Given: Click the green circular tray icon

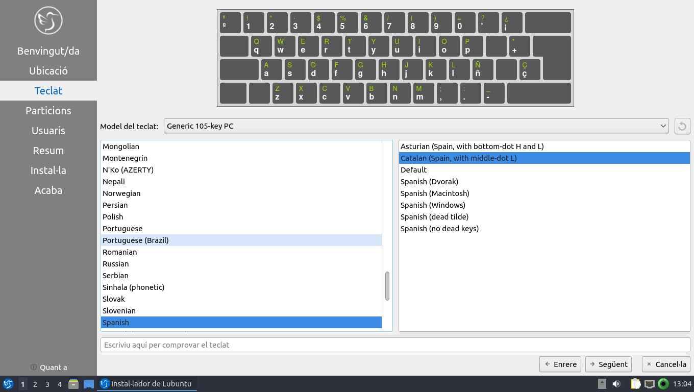Looking at the screenshot, I should pos(663,384).
